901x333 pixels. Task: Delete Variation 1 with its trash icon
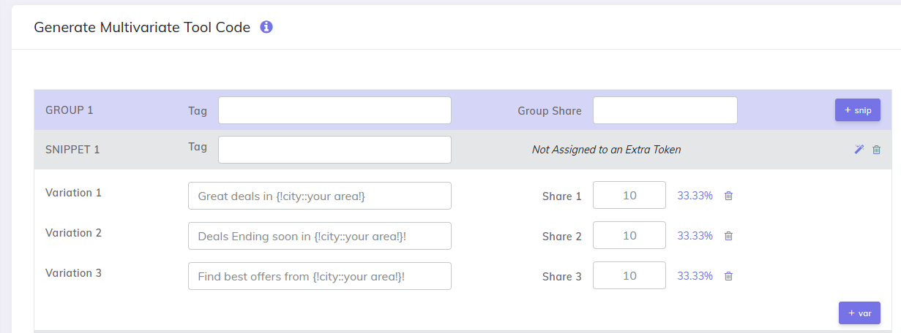(x=728, y=196)
